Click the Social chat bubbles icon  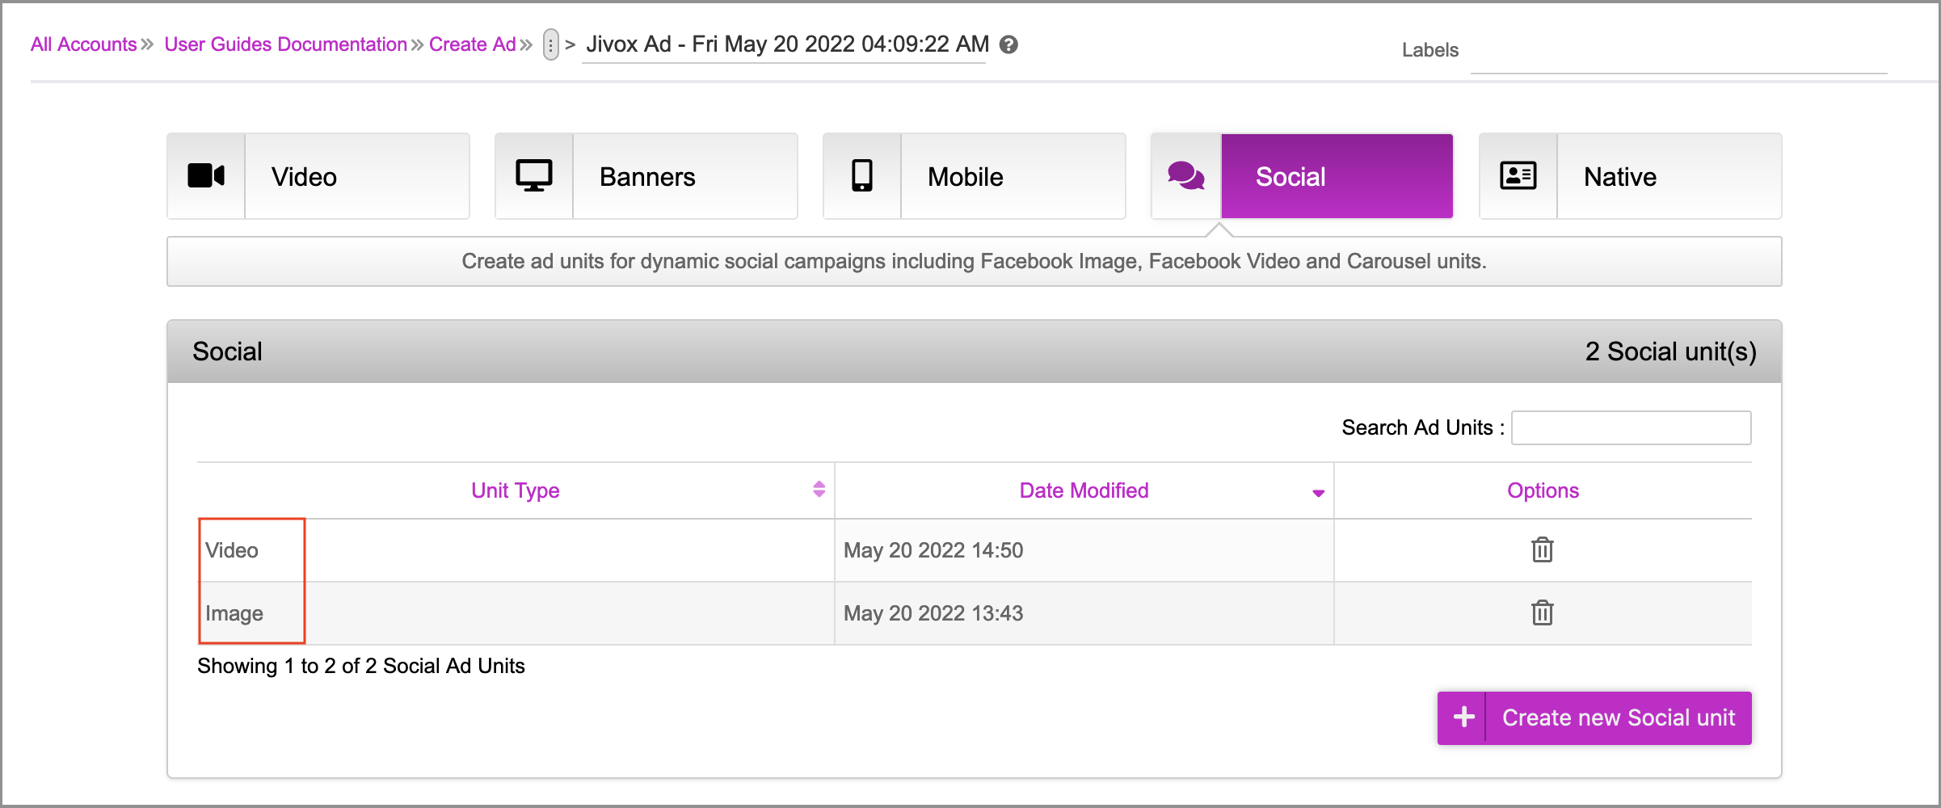[1186, 176]
